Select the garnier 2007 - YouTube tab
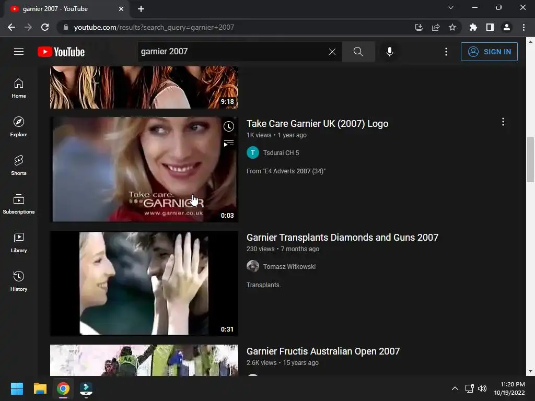 coord(66,9)
